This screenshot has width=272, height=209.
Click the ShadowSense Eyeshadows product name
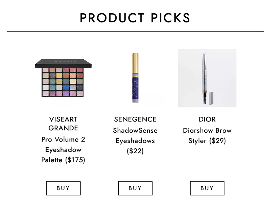pyautogui.click(x=135, y=135)
